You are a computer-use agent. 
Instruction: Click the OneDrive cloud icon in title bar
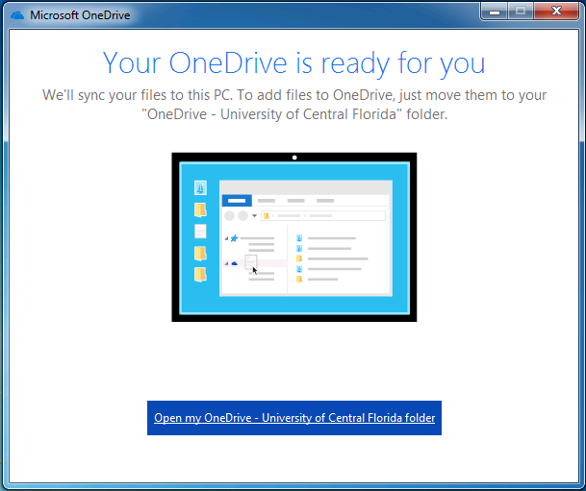point(17,15)
